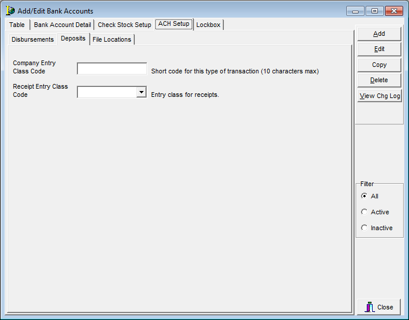Select the All filter radio button
Screen dimensions: 409x320
point(364,196)
